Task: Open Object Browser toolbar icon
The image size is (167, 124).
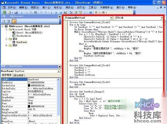Action: (x=80, y=12)
